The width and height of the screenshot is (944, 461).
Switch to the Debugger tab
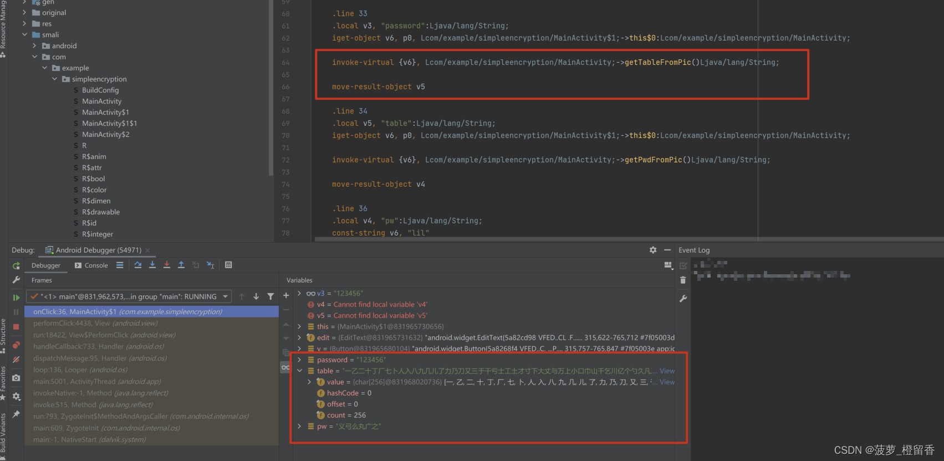tap(45, 265)
